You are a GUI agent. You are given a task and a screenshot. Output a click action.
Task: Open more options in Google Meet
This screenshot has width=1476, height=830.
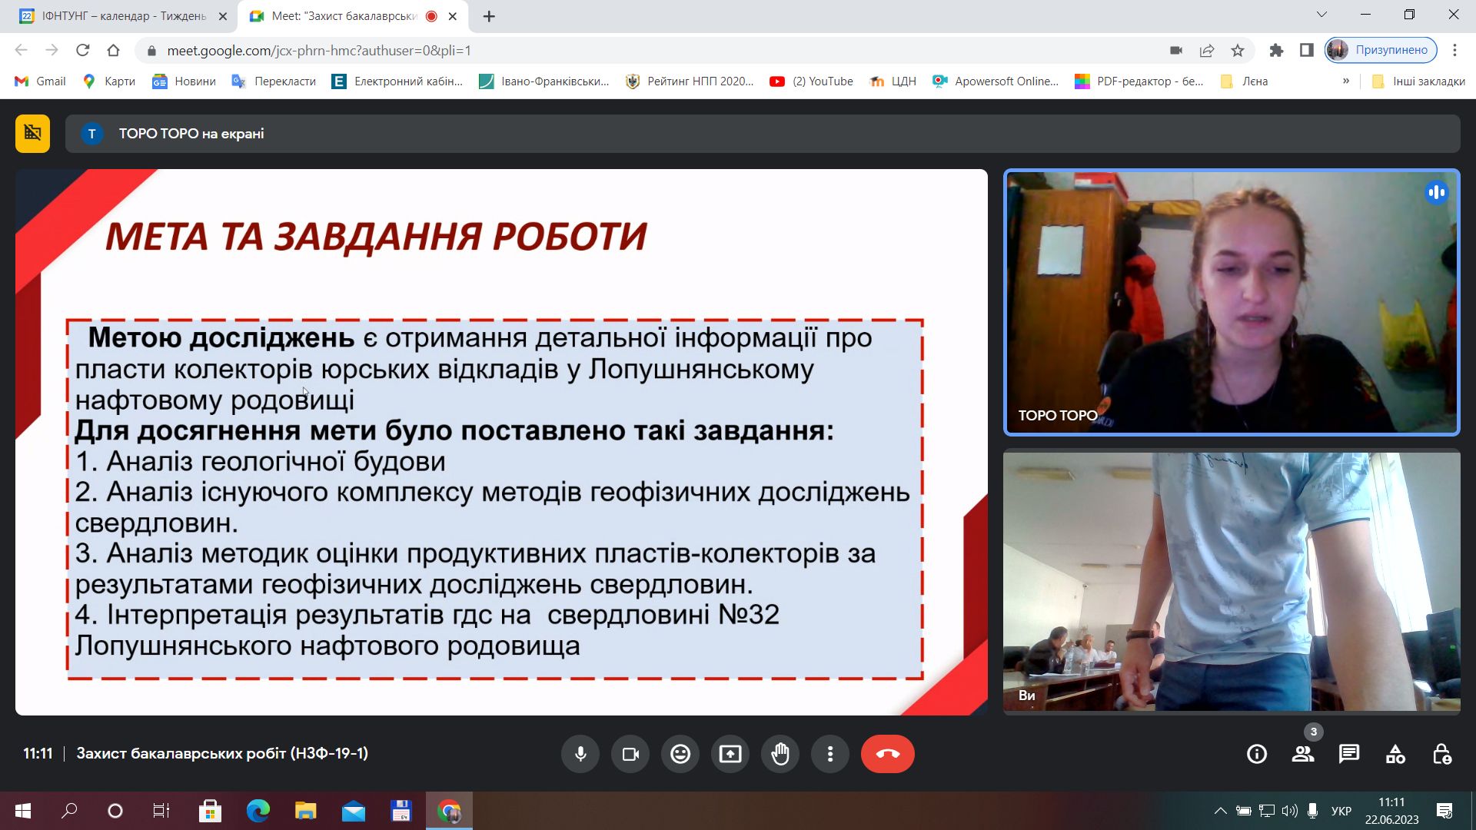click(x=830, y=754)
